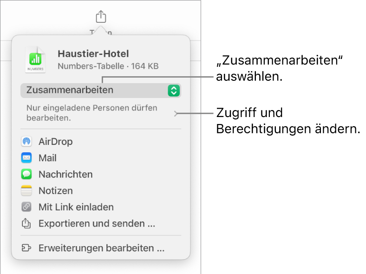The height and width of the screenshot is (274, 366).
Task: Click the Numbers document file icon
Action: coord(35,60)
